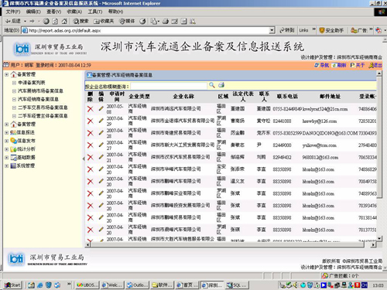The width and height of the screenshot is (387, 290).
Task: Click the 转到 Go button
Action: click(287, 30)
